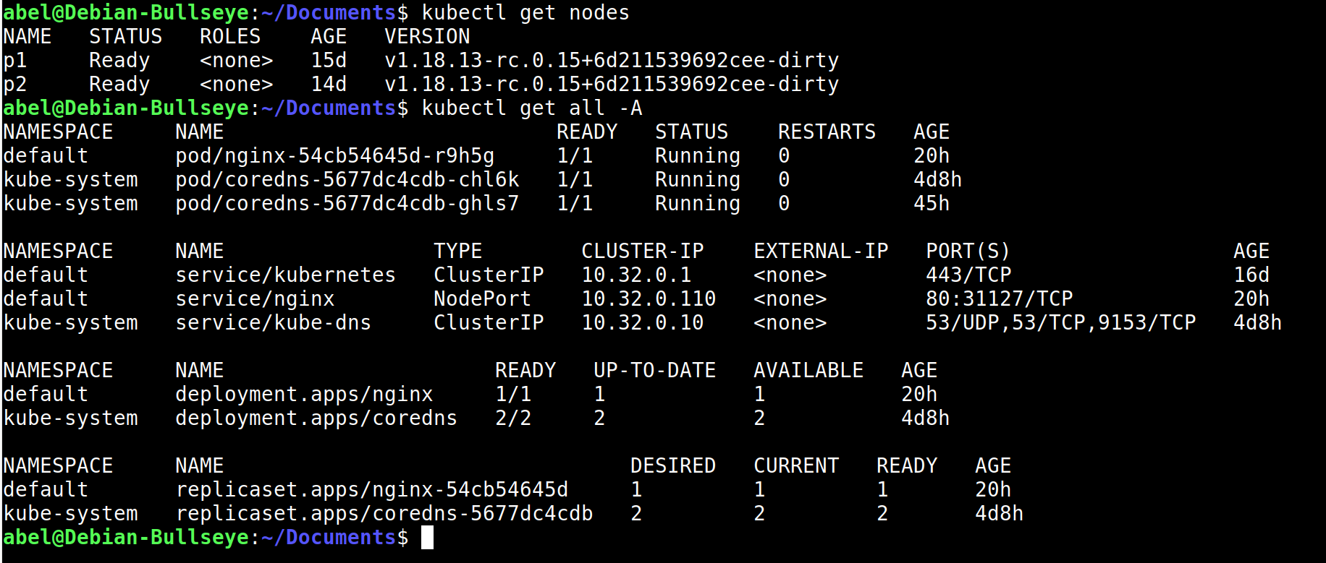Click cluster IP 10.32.0.110
This screenshot has width=1326, height=563.
[649, 299]
